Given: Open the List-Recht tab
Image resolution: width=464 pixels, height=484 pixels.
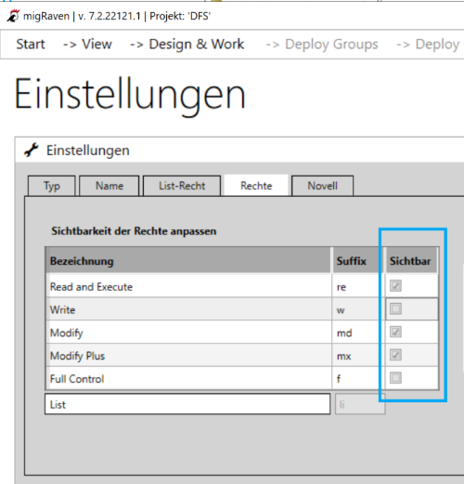Looking at the screenshot, I should pos(182,186).
